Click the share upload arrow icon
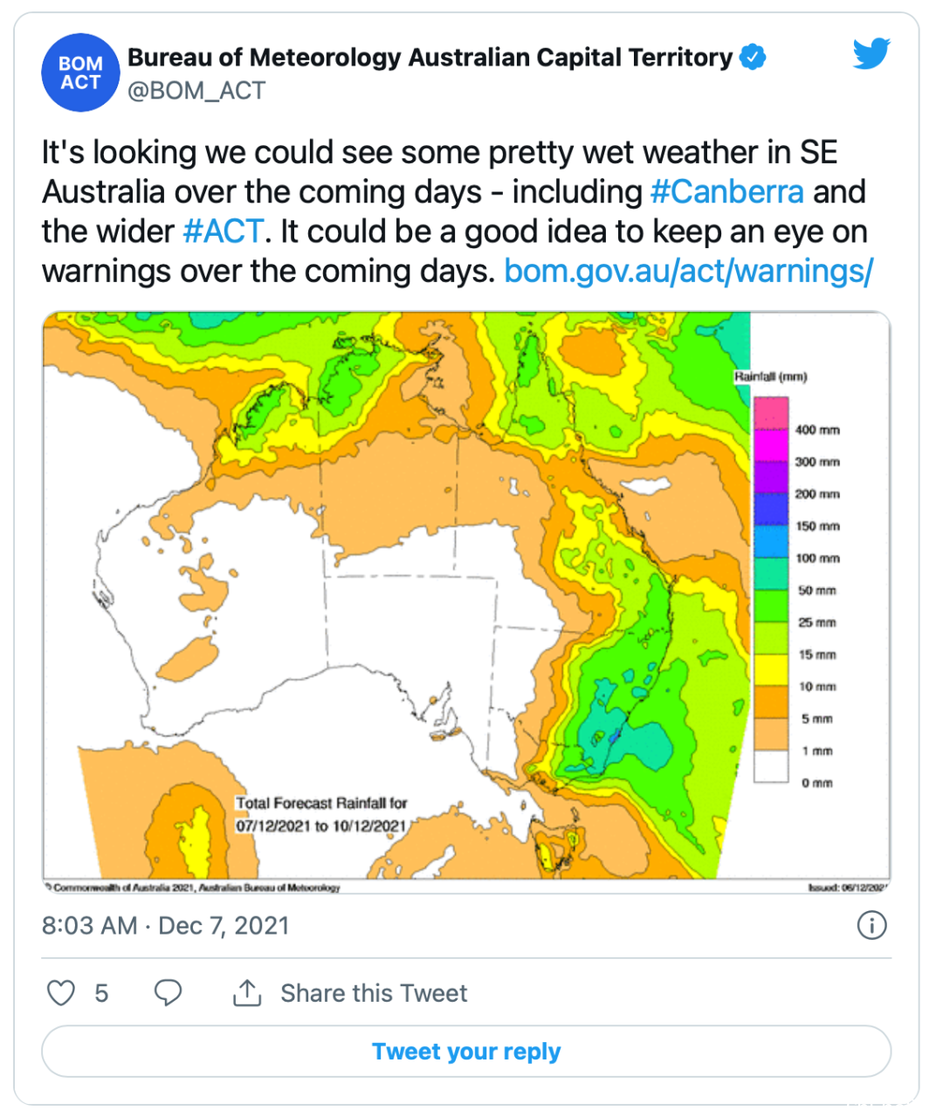The width and height of the screenshot is (943, 1118). 247,993
